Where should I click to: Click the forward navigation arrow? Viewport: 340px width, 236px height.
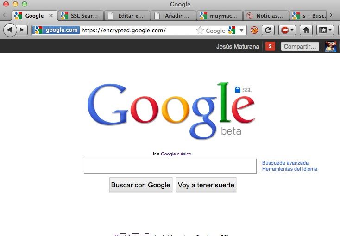point(22,30)
